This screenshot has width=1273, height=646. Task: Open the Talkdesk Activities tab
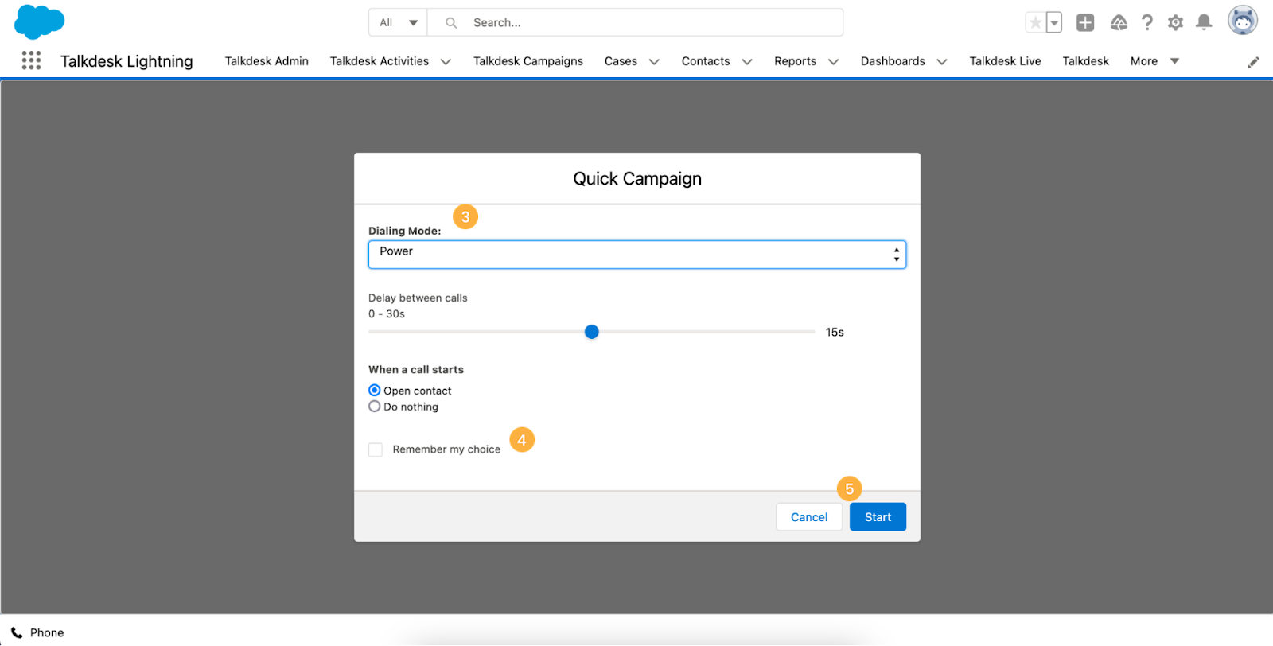[x=379, y=61]
